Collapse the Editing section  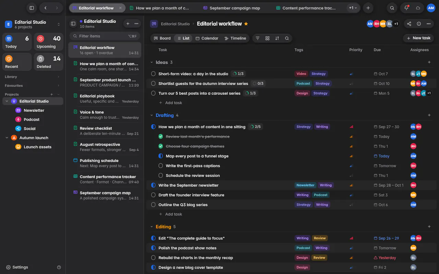(152, 227)
